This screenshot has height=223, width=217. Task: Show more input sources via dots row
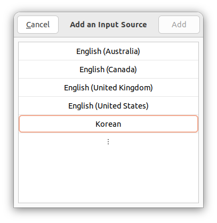click(108, 142)
